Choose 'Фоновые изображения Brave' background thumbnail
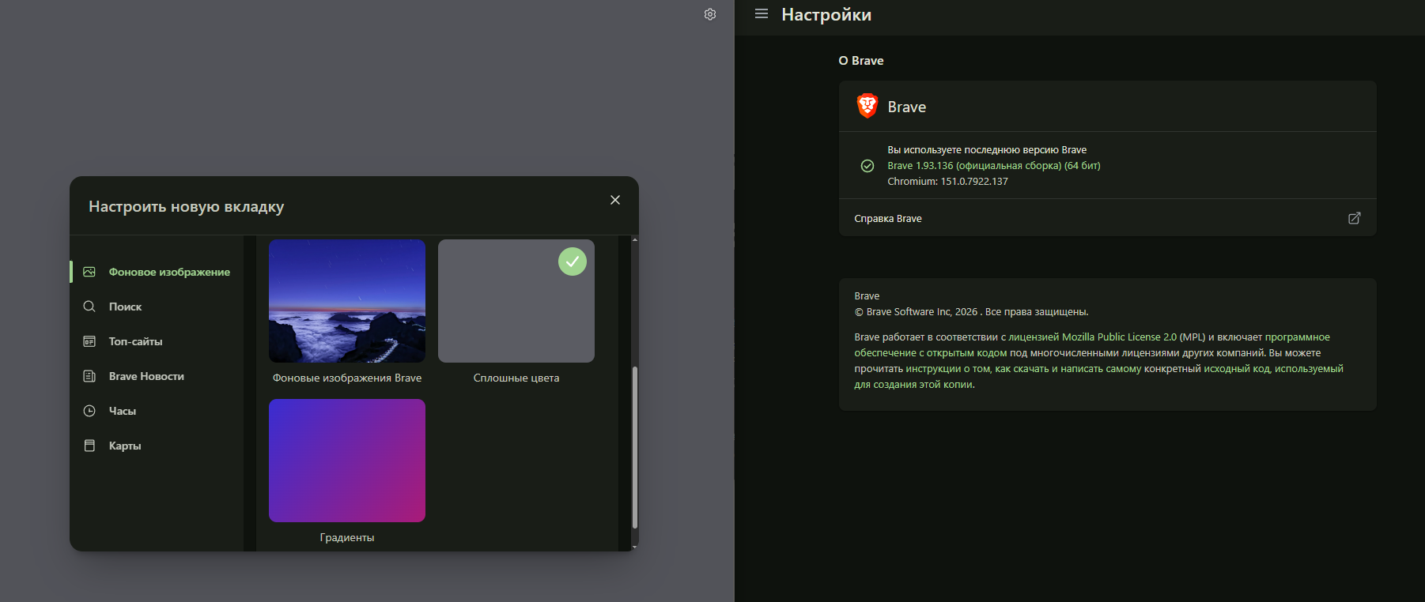The image size is (1425, 602). [347, 301]
